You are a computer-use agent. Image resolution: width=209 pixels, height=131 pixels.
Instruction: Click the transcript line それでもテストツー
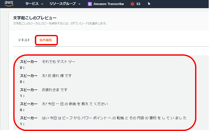point(59,61)
